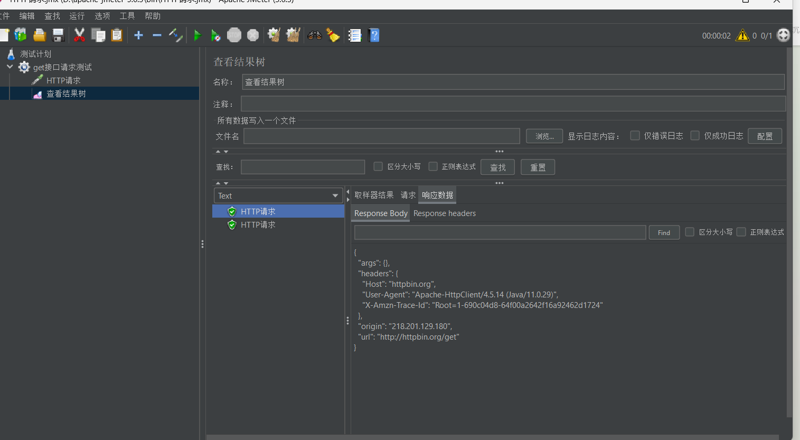
Task: Toggle 正则表达式 in upper search row
Action: 433,166
